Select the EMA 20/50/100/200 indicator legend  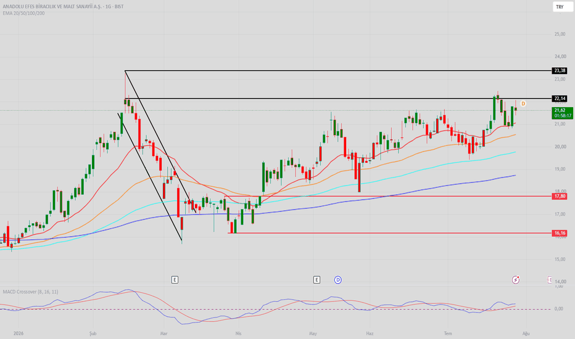click(24, 13)
